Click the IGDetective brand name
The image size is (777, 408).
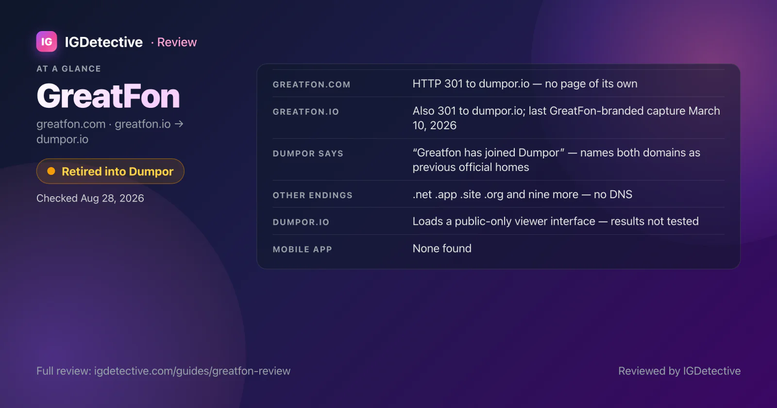tap(103, 42)
